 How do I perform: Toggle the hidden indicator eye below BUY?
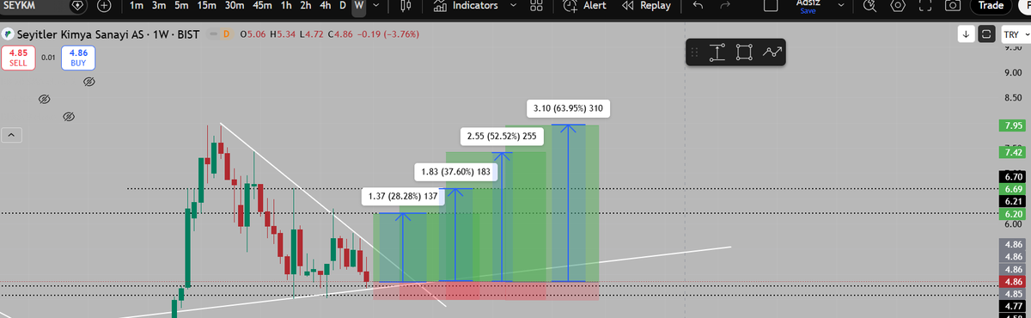point(88,82)
